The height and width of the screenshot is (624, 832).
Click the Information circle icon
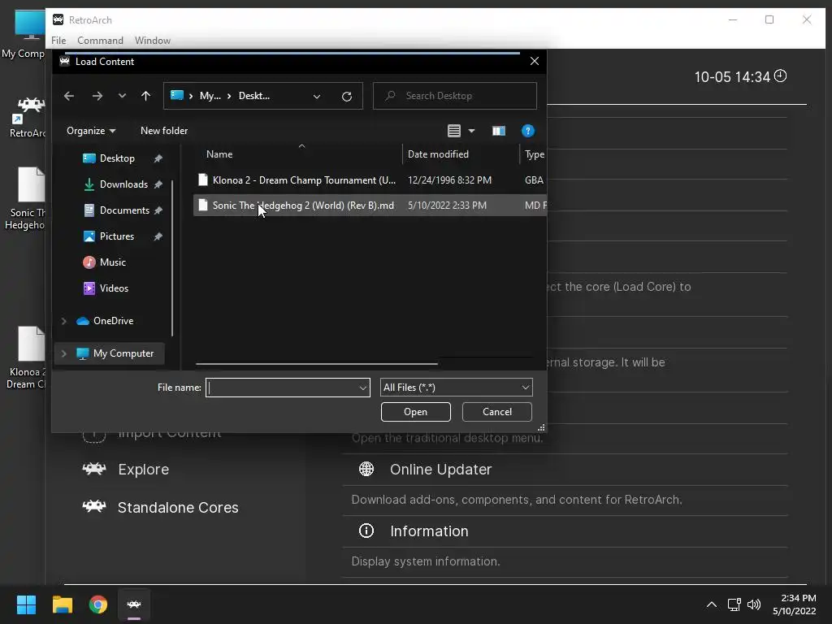click(366, 531)
